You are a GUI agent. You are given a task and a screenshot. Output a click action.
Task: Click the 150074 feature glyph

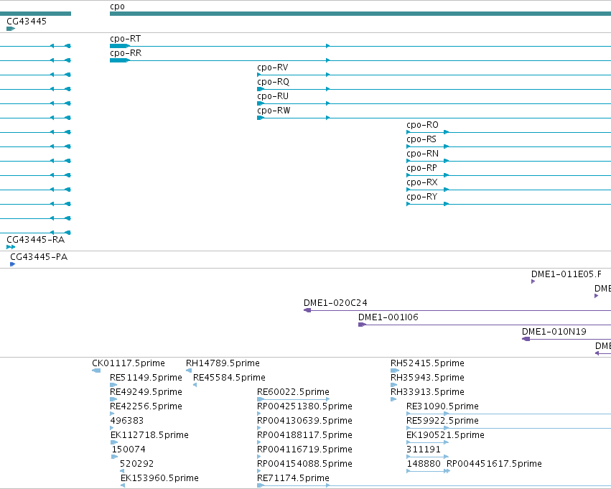[x=115, y=457]
